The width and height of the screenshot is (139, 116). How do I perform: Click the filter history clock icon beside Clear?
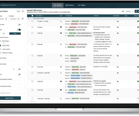pyautogui.click(x=23, y=11)
